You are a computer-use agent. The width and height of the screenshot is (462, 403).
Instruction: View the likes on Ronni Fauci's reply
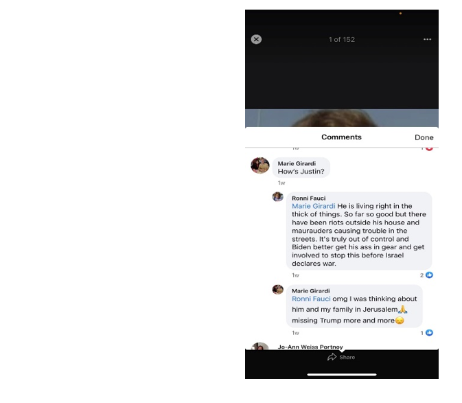pyautogui.click(x=426, y=275)
